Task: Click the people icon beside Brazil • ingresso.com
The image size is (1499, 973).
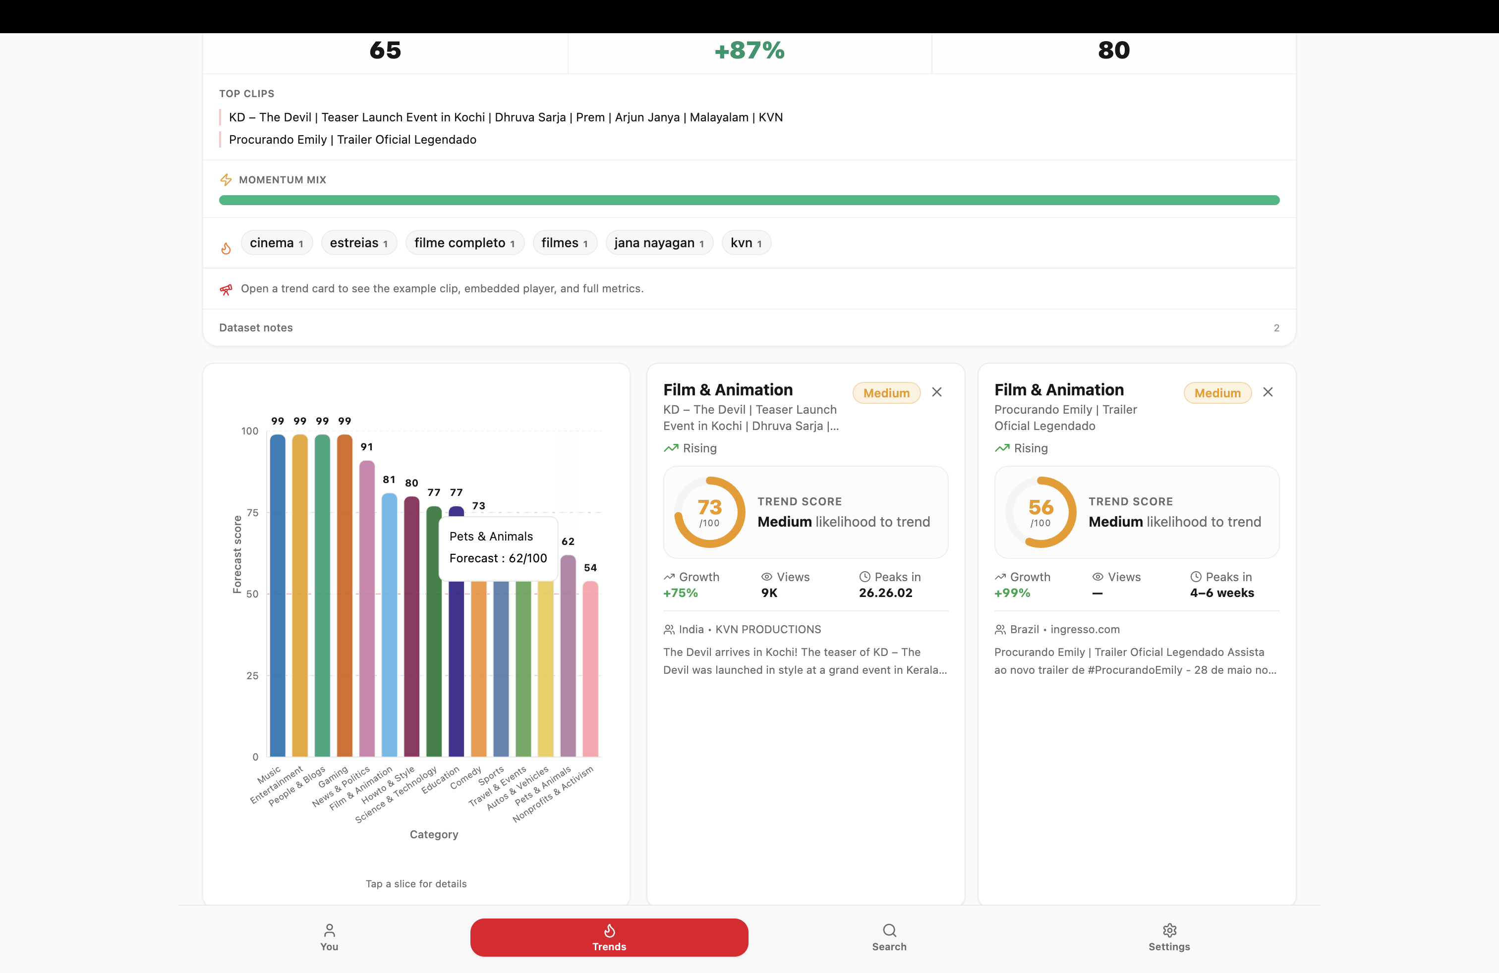Action: point(1000,629)
